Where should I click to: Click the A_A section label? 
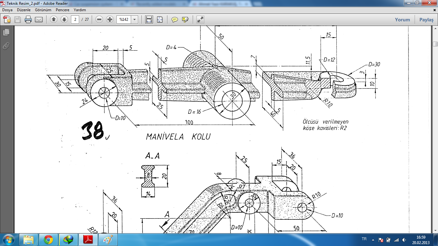click(152, 156)
